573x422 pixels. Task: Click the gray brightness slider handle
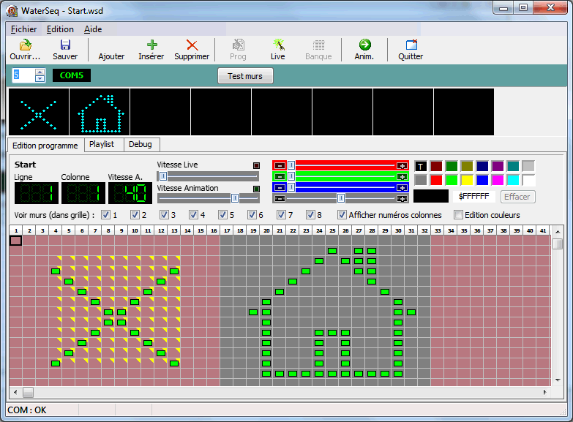click(x=340, y=198)
